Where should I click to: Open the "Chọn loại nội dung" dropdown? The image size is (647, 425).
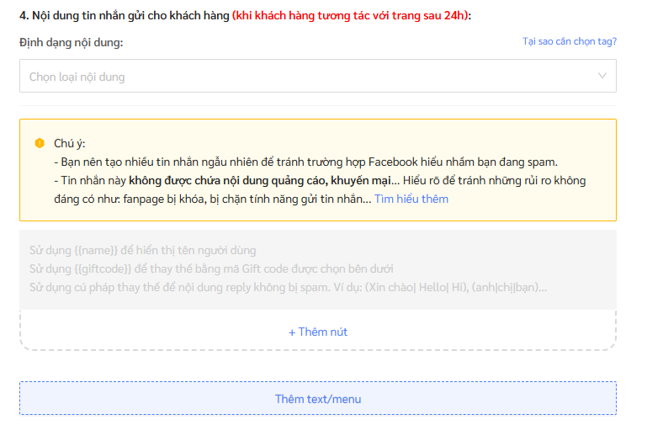pyautogui.click(x=303, y=77)
